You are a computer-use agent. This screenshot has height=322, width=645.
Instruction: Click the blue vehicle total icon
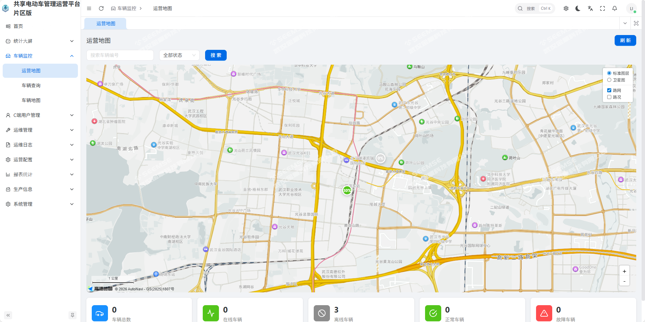coord(100,313)
